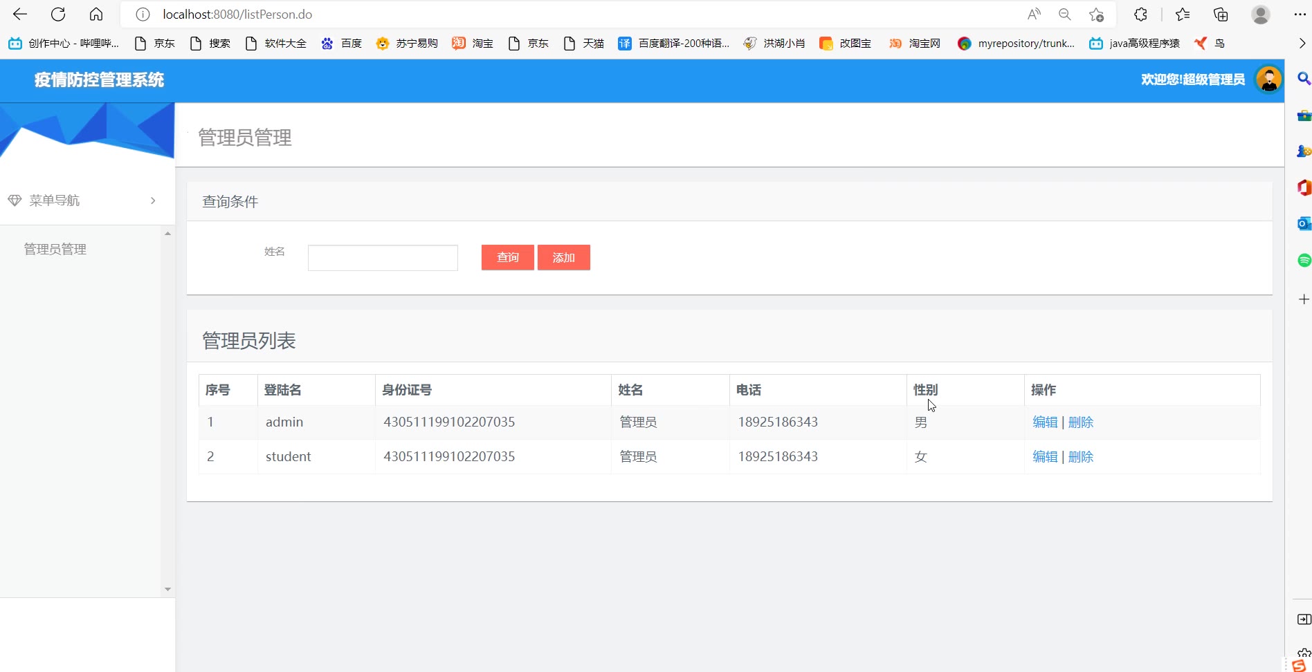Open the browser Settings and more menu
1312x672 pixels.
1300,15
